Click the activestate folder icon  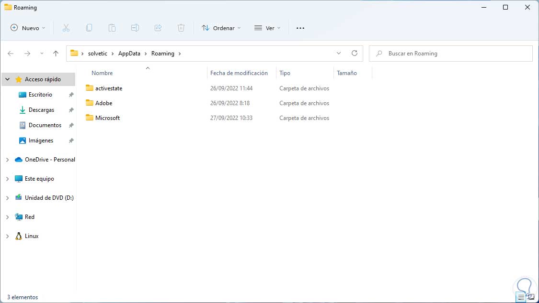pyautogui.click(x=90, y=88)
